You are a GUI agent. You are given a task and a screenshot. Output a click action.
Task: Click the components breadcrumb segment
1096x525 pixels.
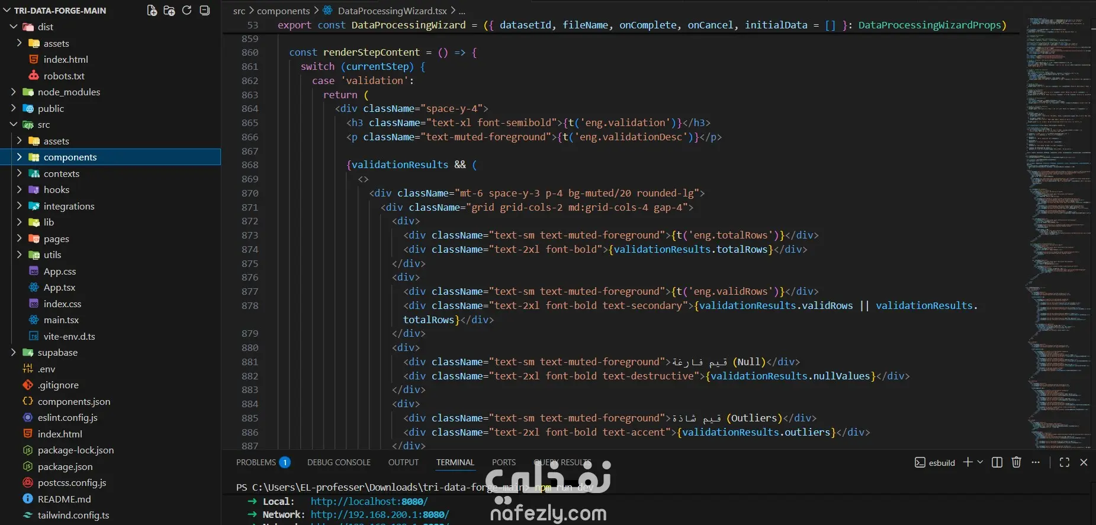pyautogui.click(x=283, y=11)
